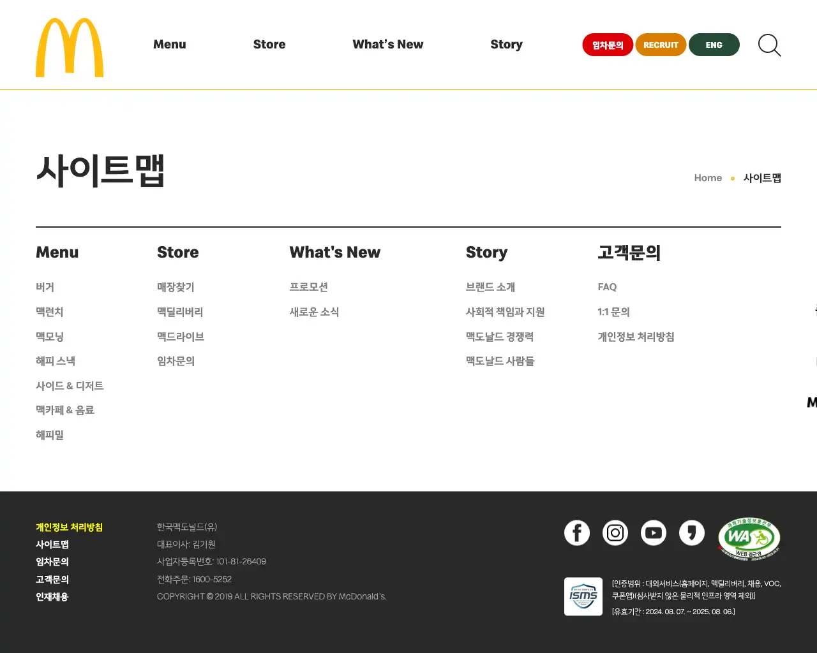817x653 pixels.
Task: Open the 프로모션 link
Action: [309, 287]
